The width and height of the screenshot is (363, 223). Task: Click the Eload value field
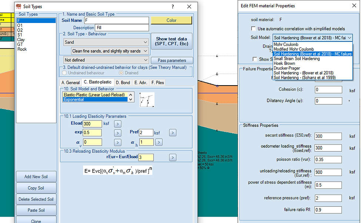tap(92, 124)
